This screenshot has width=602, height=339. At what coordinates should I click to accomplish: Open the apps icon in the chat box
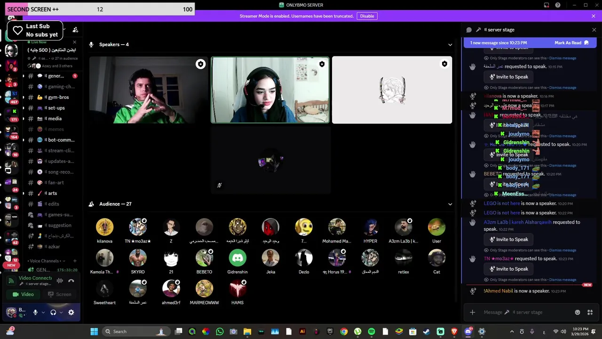[590, 312]
